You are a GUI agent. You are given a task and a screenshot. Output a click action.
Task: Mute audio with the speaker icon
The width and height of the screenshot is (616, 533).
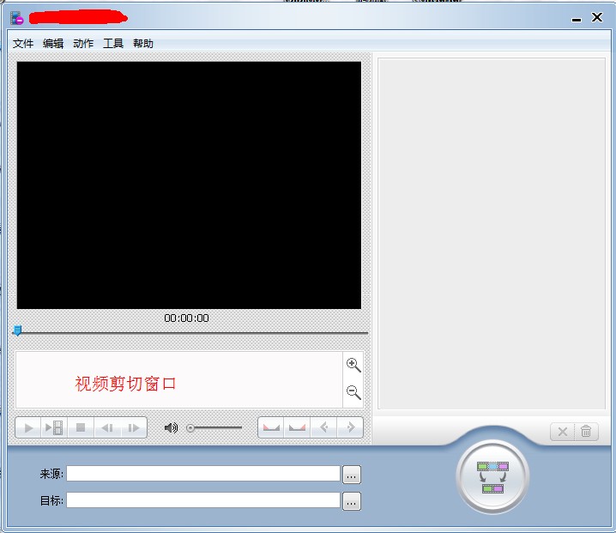(171, 427)
